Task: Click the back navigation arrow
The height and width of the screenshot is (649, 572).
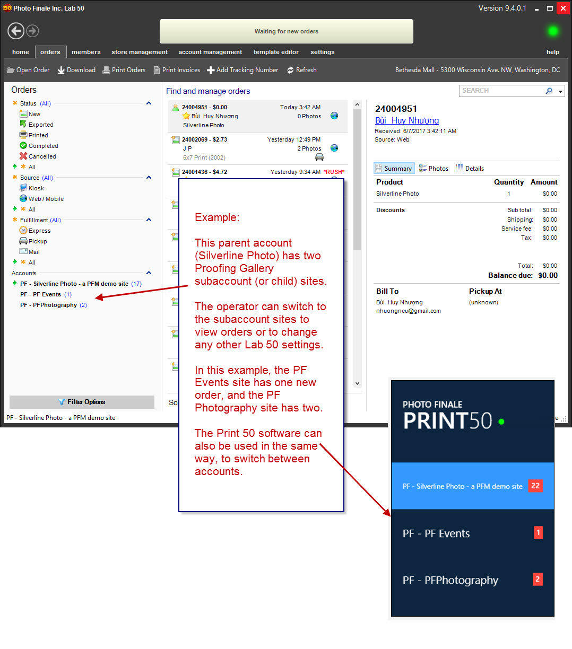Action: (x=16, y=31)
